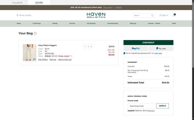Open the Sleep menu

(55, 23)
